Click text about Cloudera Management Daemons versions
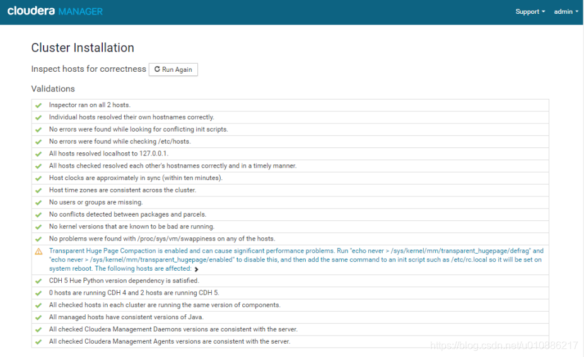Image resolution: width=584 pixels, height=357 pixels. (173, 329)
